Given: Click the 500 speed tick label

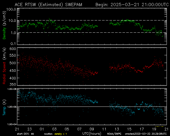Looking at the screenshot, I should pos(13,63).
